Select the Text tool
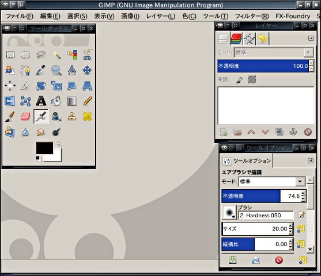 [41, 101]
